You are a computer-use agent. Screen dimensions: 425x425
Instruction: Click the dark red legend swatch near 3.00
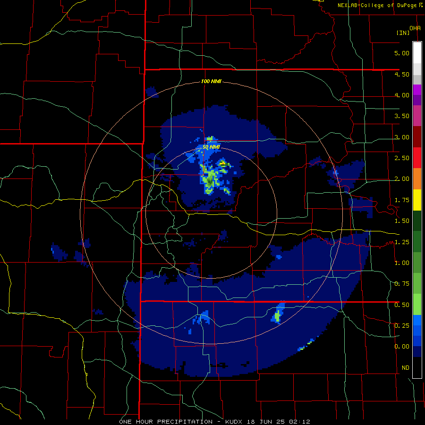point(417,137)
